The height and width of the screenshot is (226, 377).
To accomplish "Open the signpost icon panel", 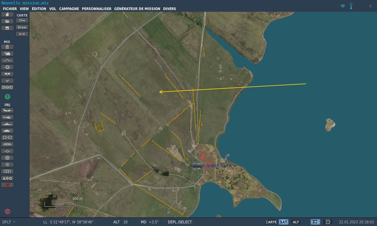I will pyautogui.click(x=7, y=74).
